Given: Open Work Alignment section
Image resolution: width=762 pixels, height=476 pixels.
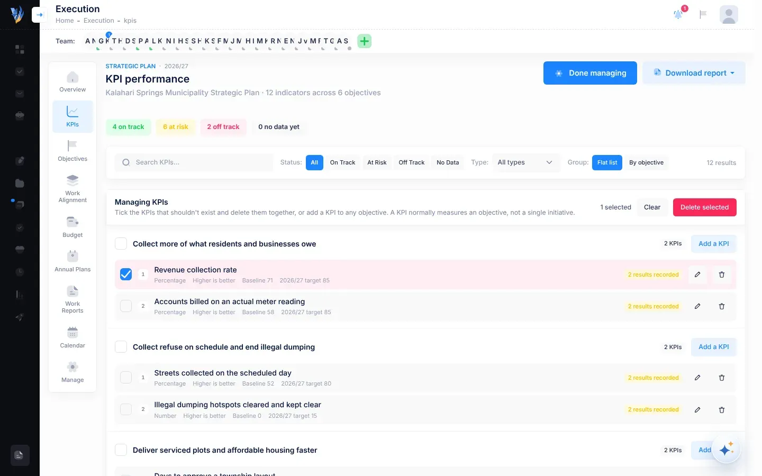Looking at the screenshot, I should coord(72,189).
